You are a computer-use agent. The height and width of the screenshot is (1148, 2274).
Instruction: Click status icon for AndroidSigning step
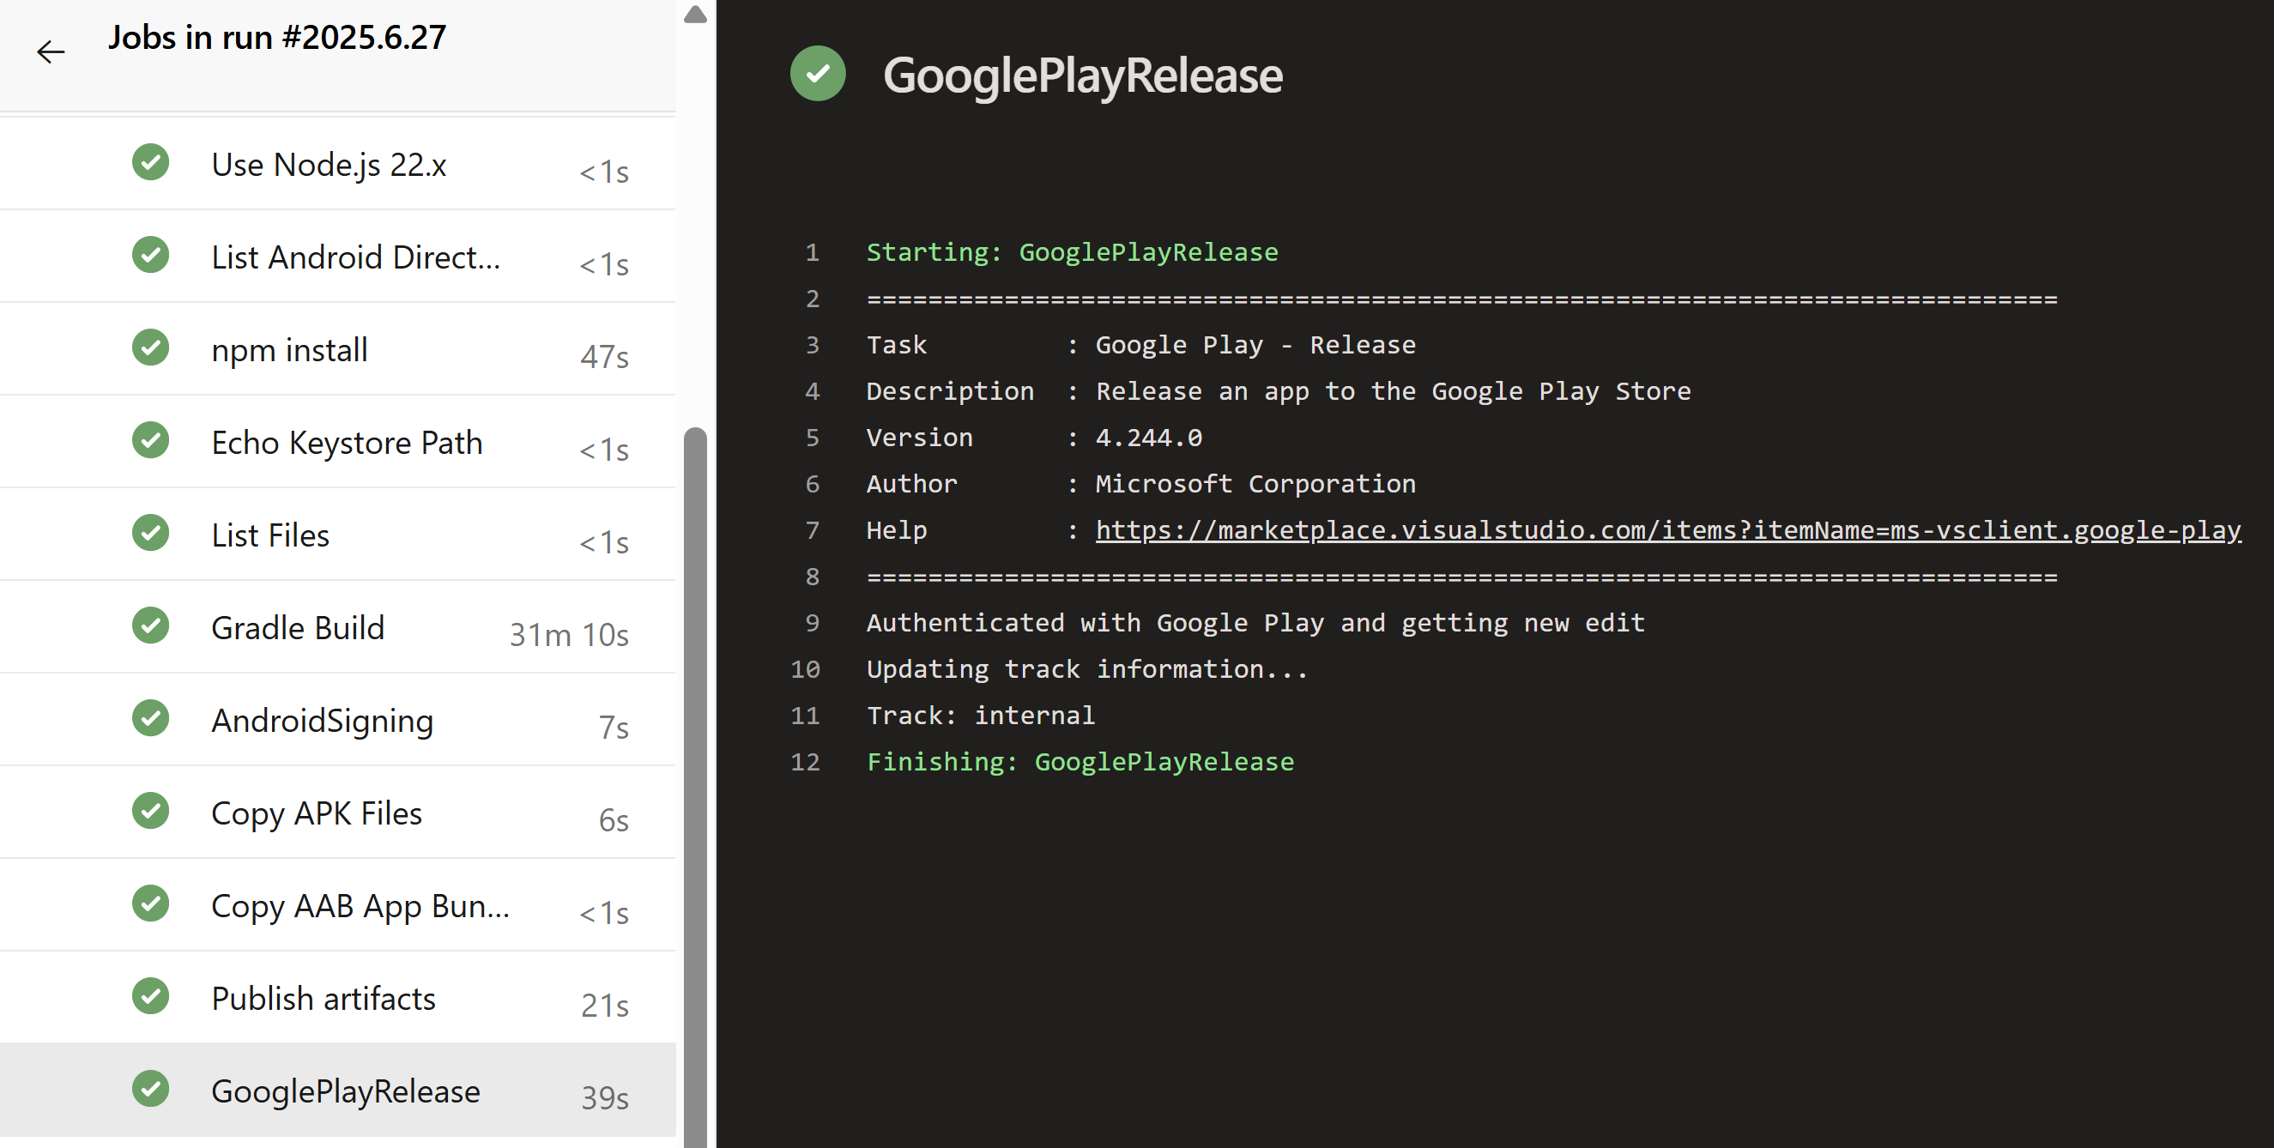coord(151,718)
